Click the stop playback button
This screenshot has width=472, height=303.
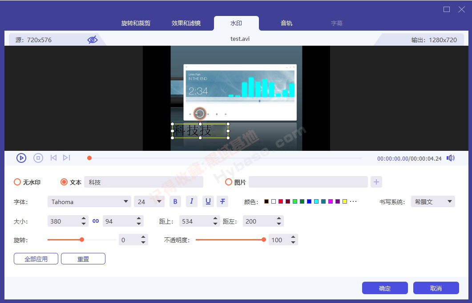[x=38, y=158]
